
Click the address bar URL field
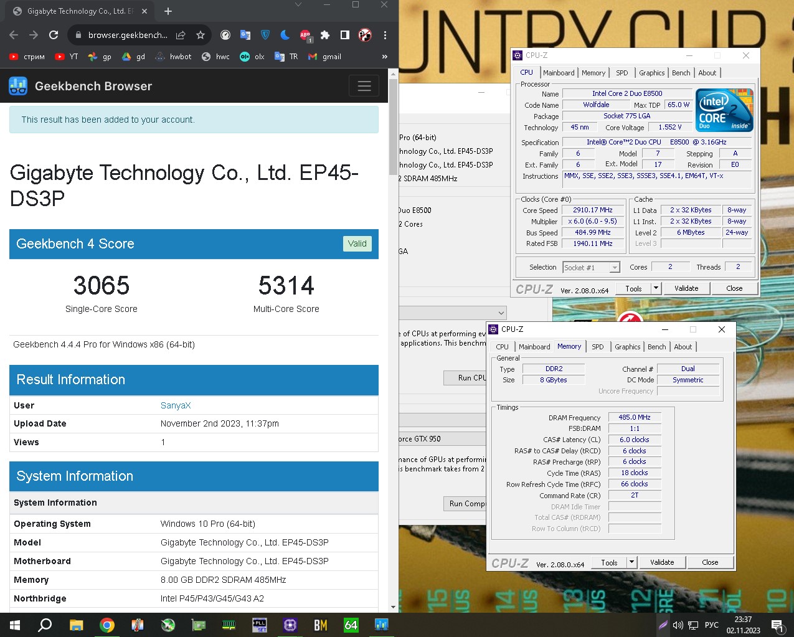click(128, 35)
